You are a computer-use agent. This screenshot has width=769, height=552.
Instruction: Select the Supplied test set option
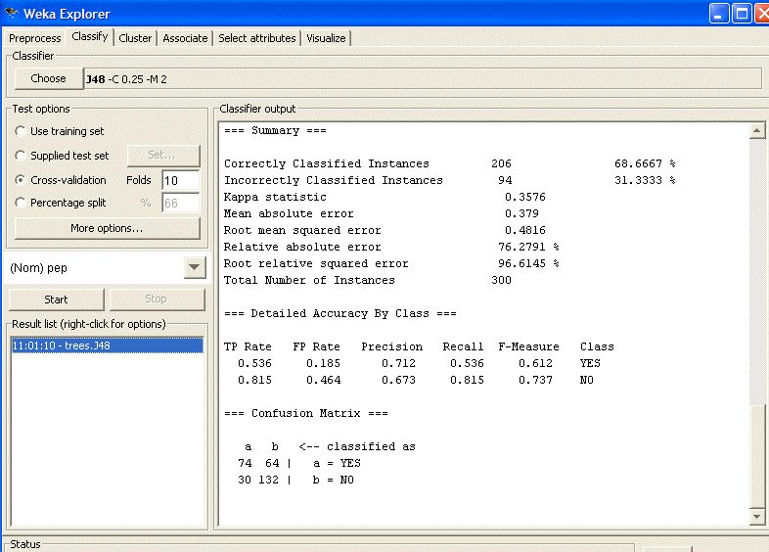pos(21,156)
